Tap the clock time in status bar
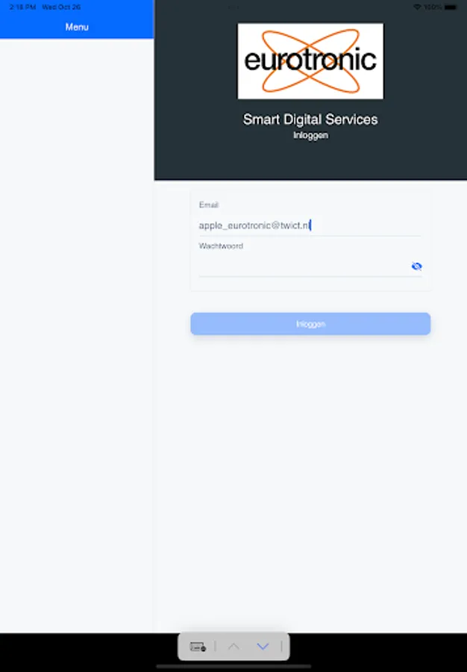This screenshot has width=467, height=672. click(x=22, y=7)
